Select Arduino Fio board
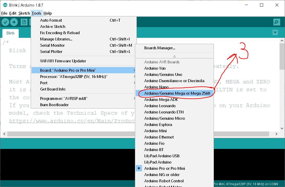Viewport: 285px width, 187px height. pos(175,143)
